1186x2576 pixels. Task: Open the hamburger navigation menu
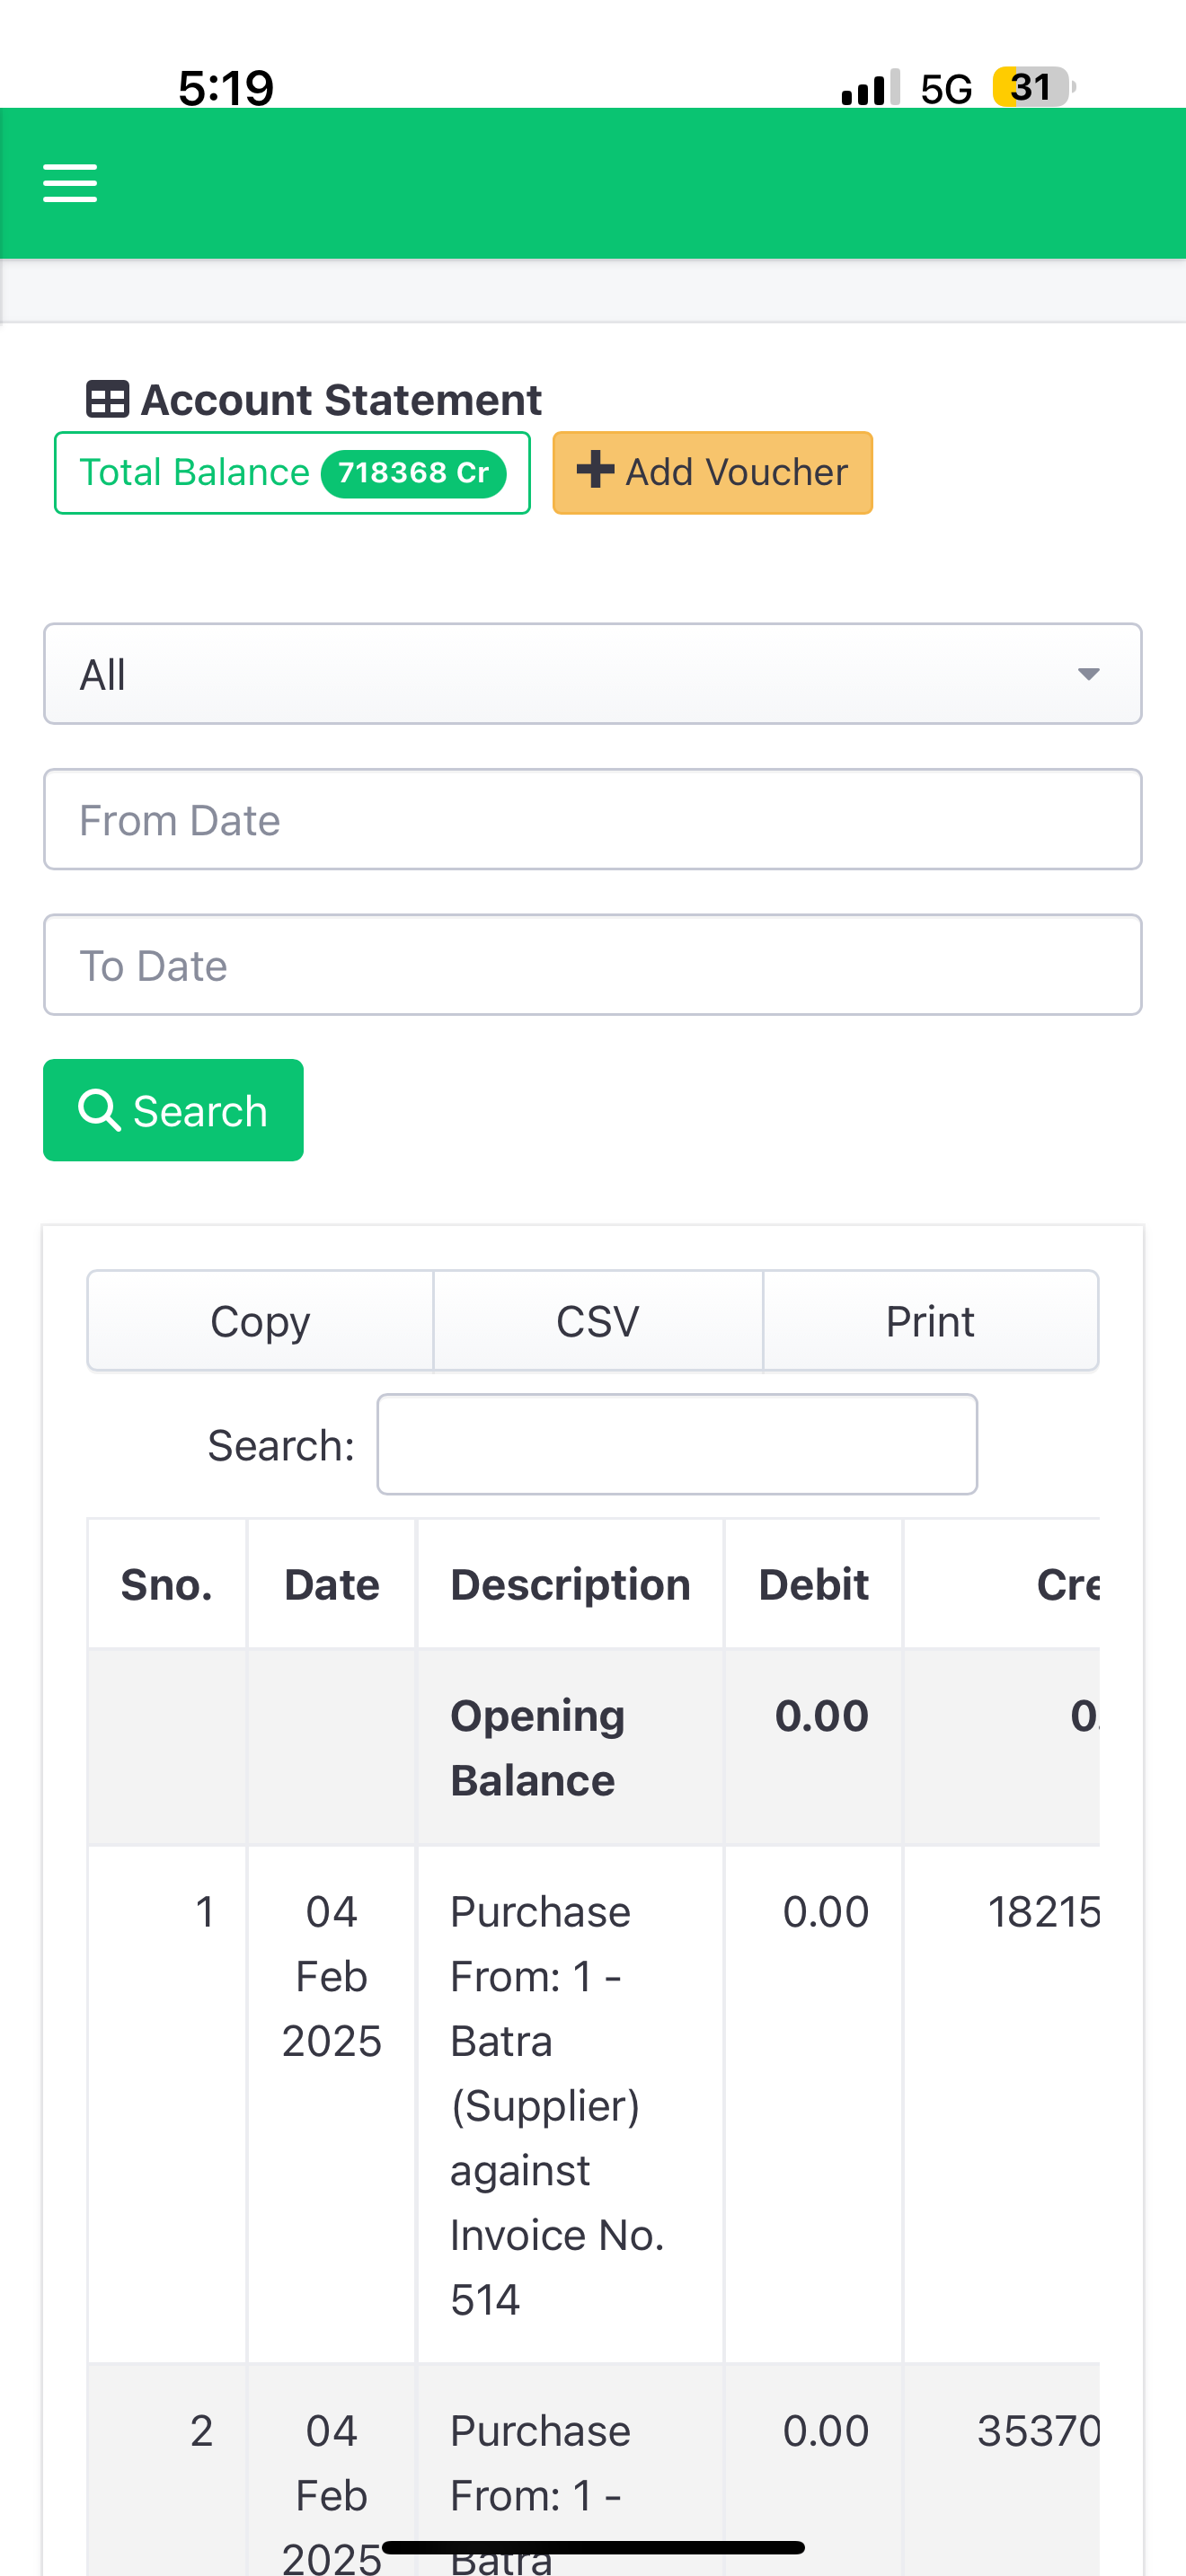(x=70, y=183)
